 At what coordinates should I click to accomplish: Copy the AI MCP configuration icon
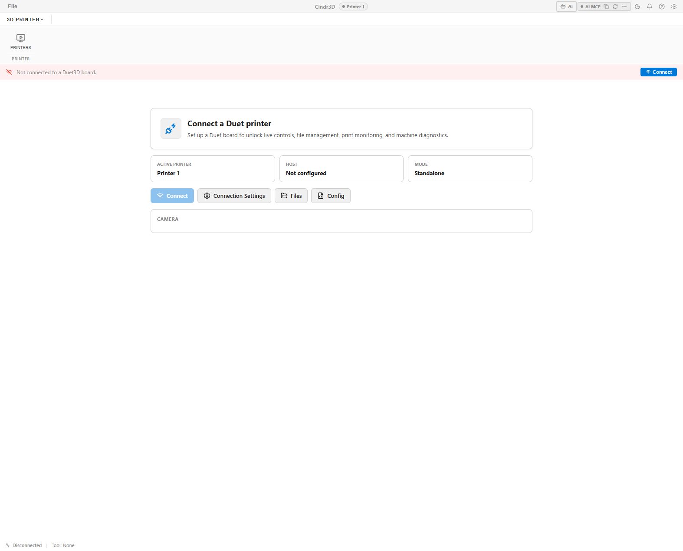(606, 7)
